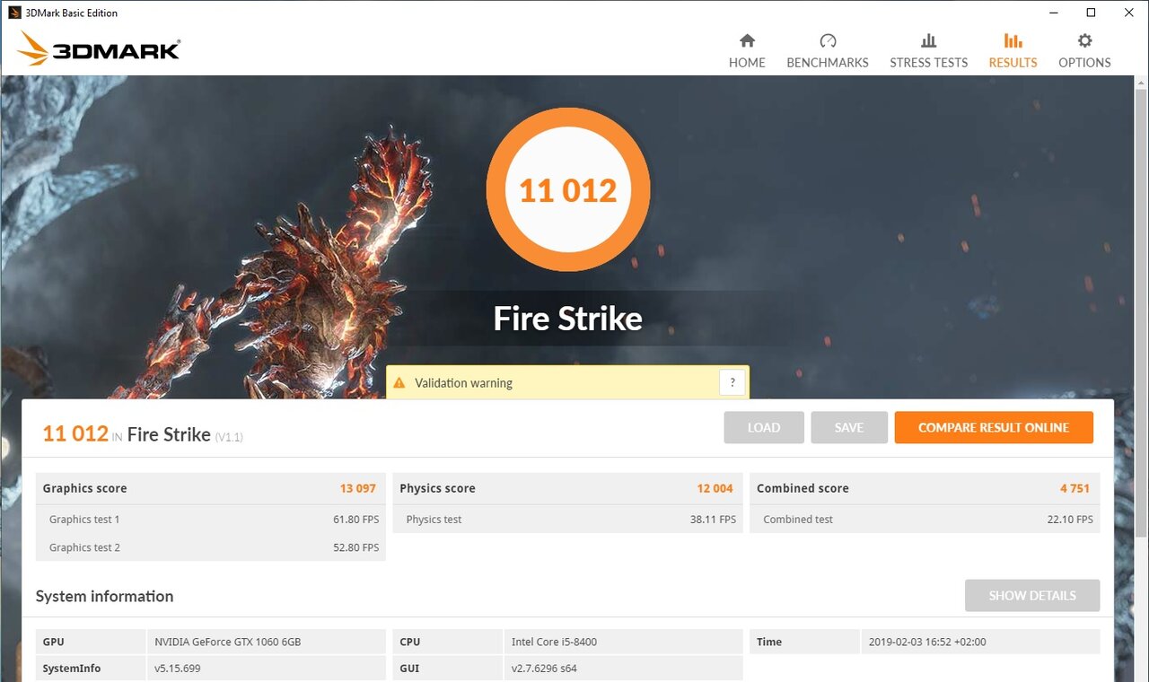Click Intel Core i5-8400 text

(x=554, y=642)
